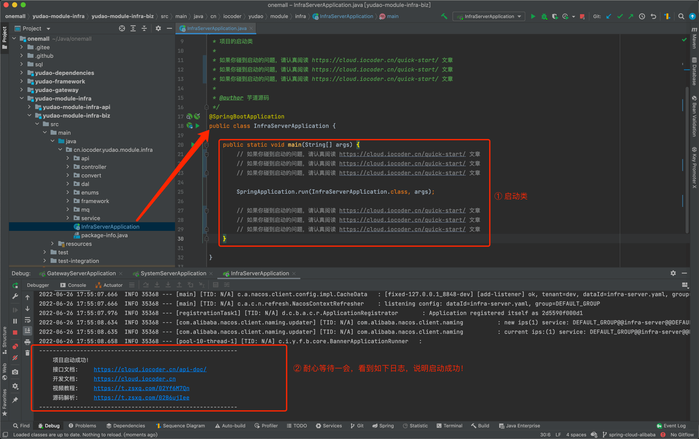
Task: Open the run configuration dropdown InfraServerApplication
Action: [489, 17]
